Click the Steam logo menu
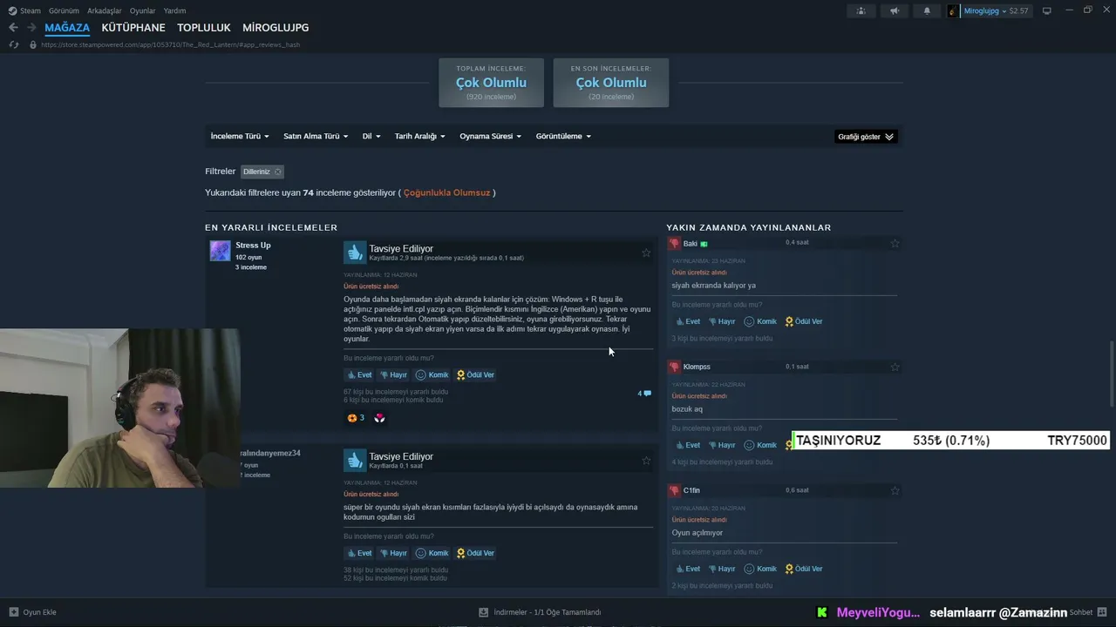The image size is (1116, 627). point(24,10)
